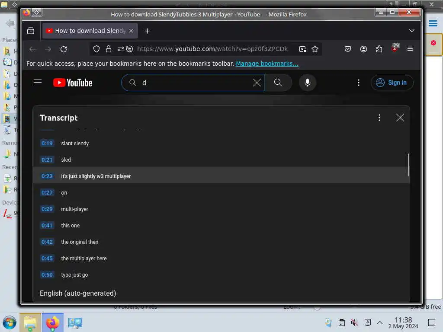Go forward with the forward arrow
Viewport: 443px width, 332px height.
tap(48, 49)
